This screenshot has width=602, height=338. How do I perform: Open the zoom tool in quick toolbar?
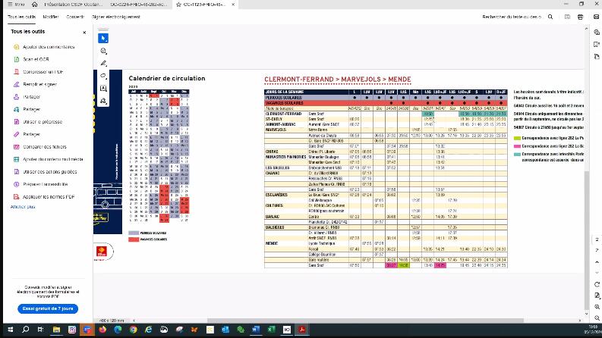103,51
